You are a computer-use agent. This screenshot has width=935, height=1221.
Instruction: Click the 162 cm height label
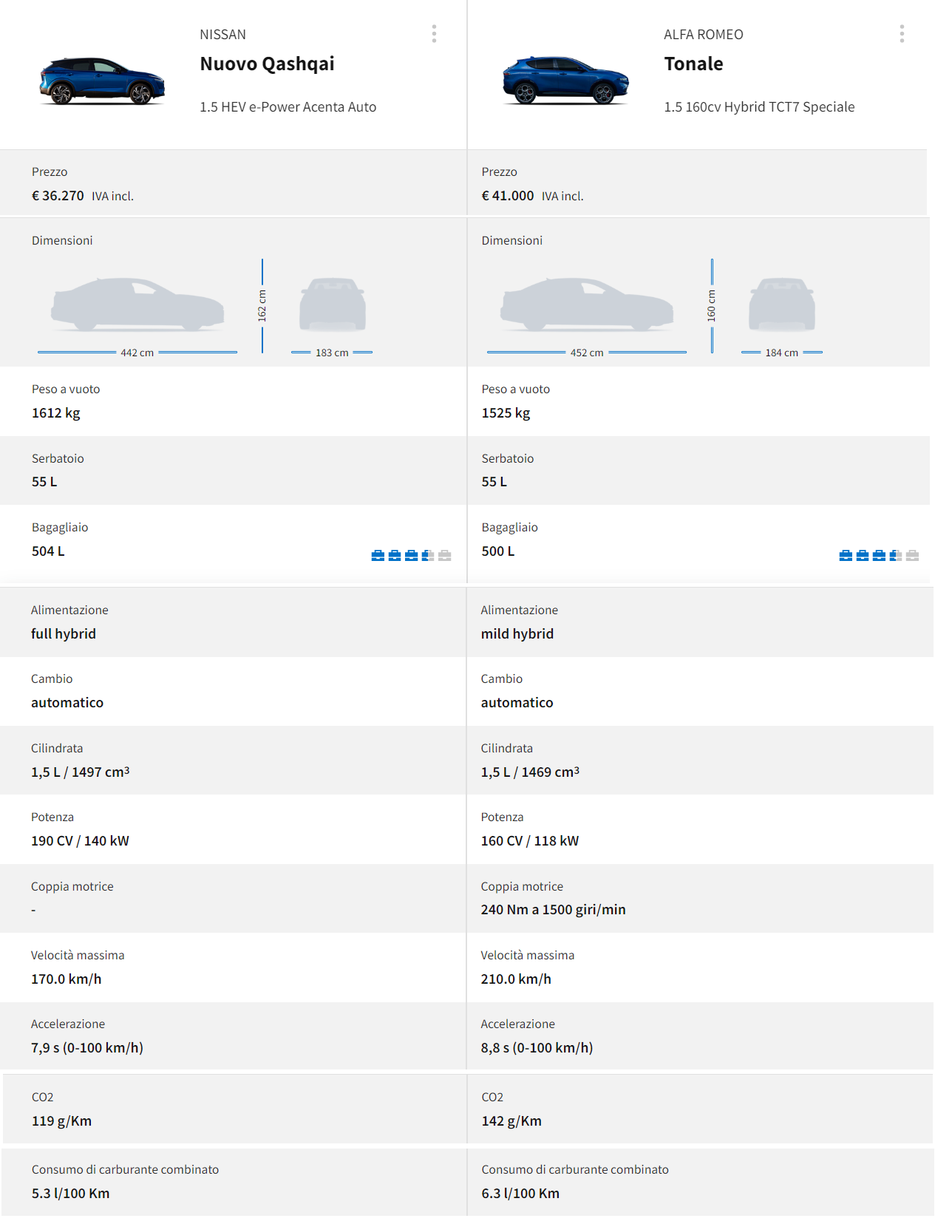point(262,305)
